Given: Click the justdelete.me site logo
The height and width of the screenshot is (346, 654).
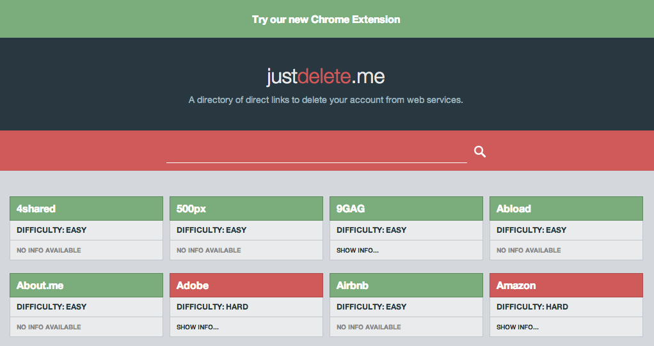Looking at the screenshot, I should tap(326, 76).
